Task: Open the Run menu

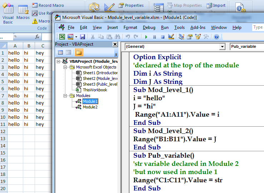Action: 165,27
